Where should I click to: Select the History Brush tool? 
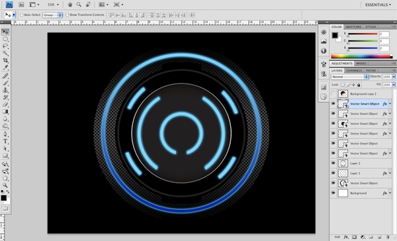click(5, 97)
